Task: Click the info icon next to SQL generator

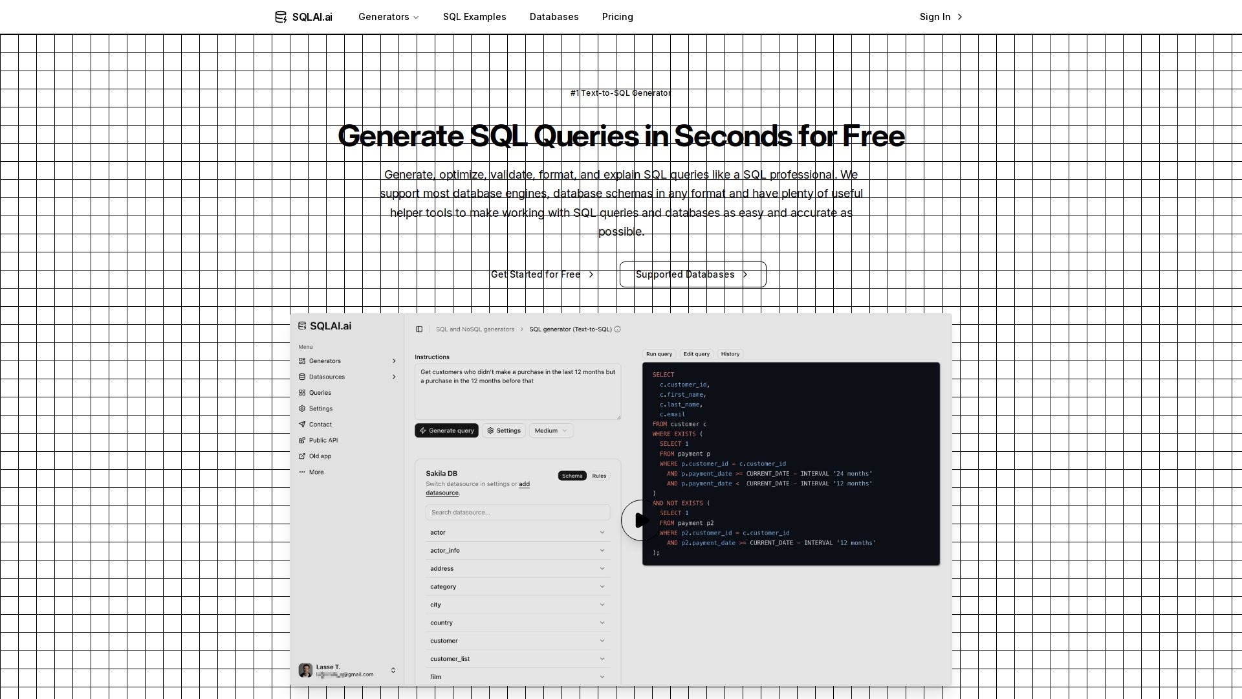Action: [618, 329]
